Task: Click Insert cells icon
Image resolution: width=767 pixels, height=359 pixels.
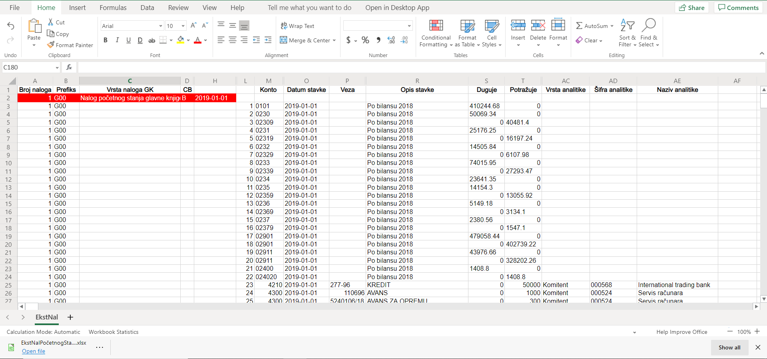Action: pyautogui.click(x=518, y=26)
